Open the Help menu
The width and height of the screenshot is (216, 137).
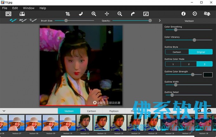pos(43,8)
